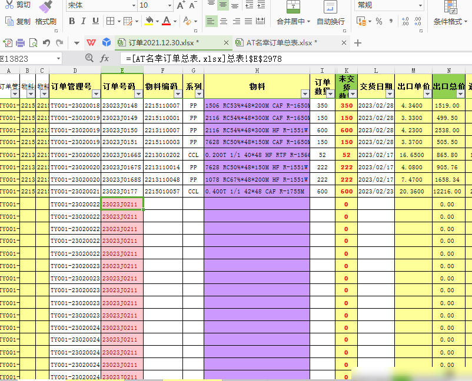Decrease indent icon

pos(250,5)
